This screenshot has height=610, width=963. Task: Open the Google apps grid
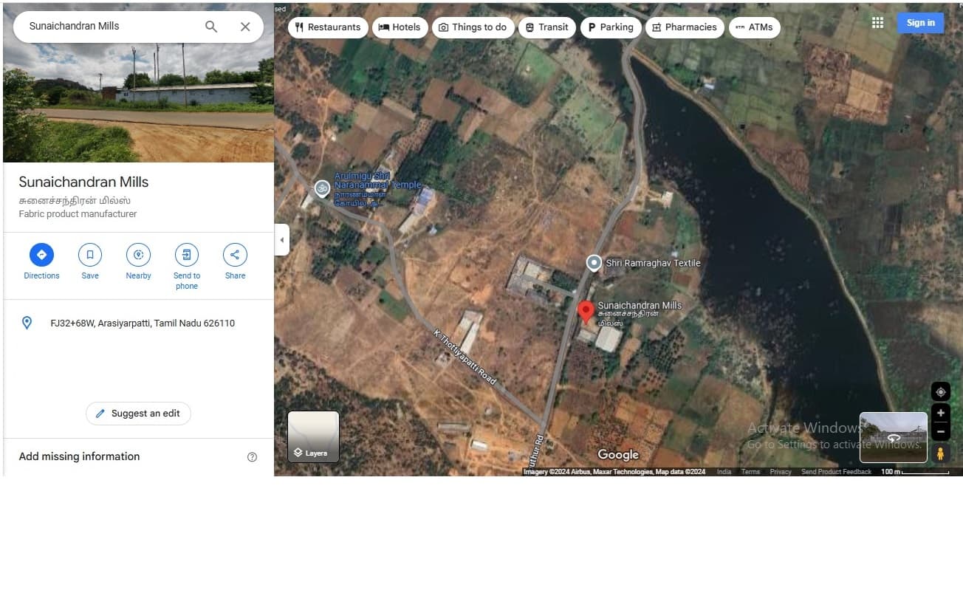877,23
